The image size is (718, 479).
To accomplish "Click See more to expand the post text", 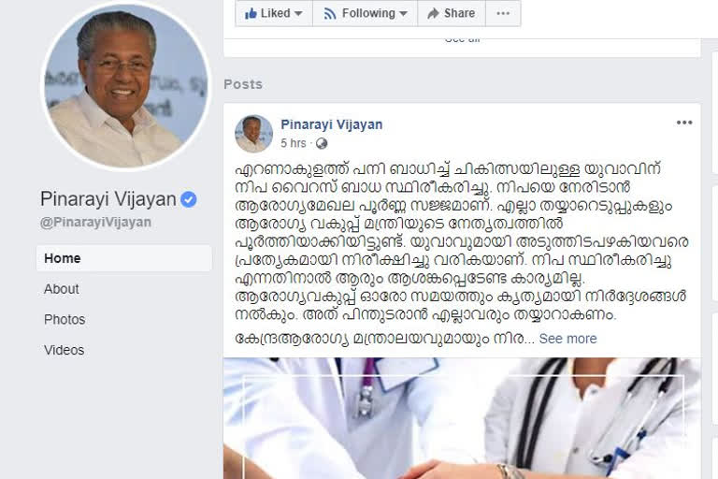I will click(x=567, y=339).
